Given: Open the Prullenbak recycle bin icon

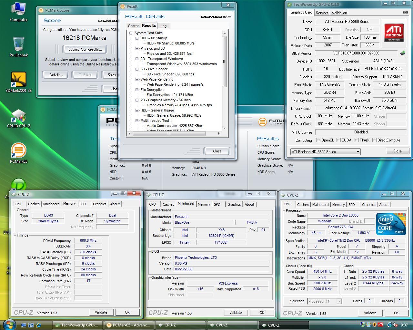Looking at the screenshot, I should 19,47.
